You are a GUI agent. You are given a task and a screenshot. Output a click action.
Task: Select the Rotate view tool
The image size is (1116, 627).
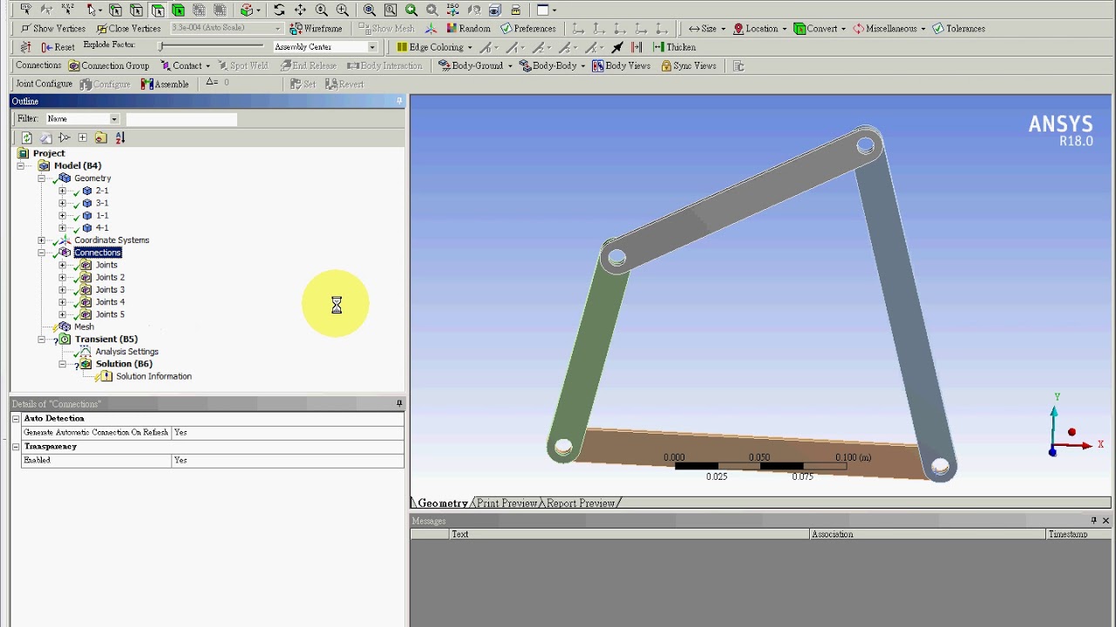pyautogui.click(x=279, y=10)
